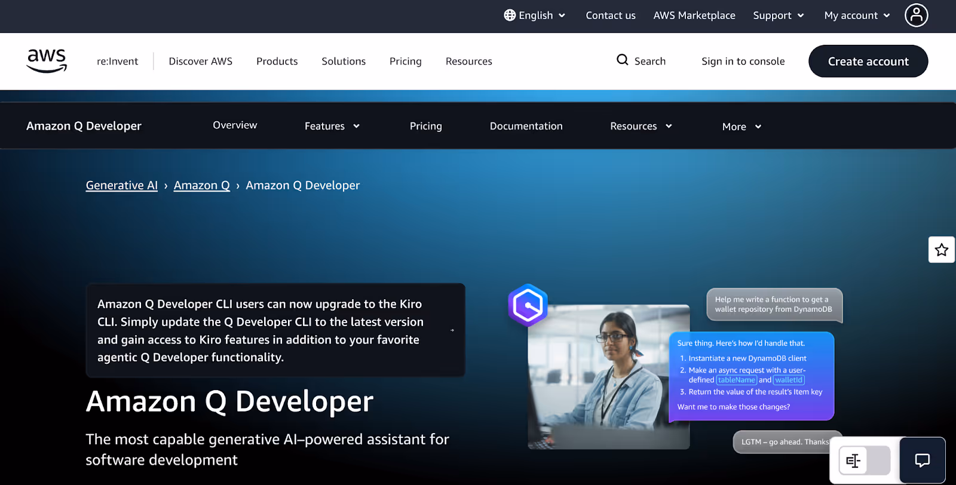Click the 'walletId' code tag
Screen dimensions: 956x485
tap(789, 380)
